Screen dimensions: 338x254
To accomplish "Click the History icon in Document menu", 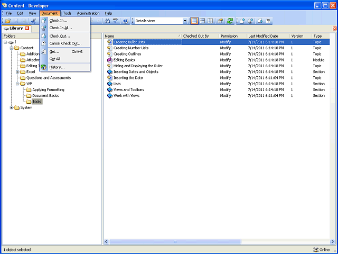I will click(43, 67).
